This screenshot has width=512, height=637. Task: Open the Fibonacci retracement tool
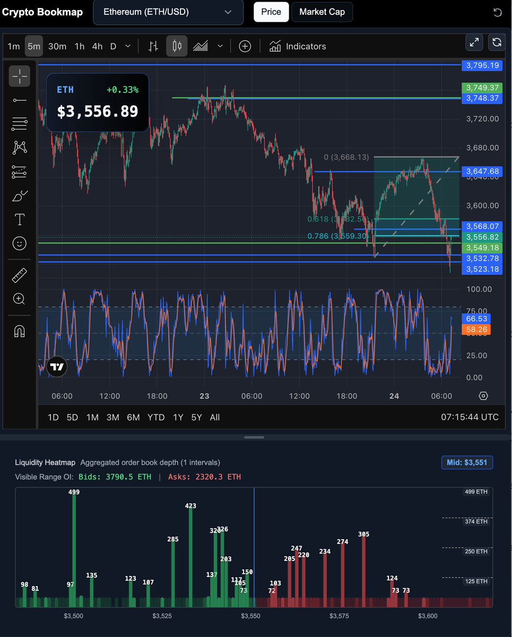tap(20, 124)
